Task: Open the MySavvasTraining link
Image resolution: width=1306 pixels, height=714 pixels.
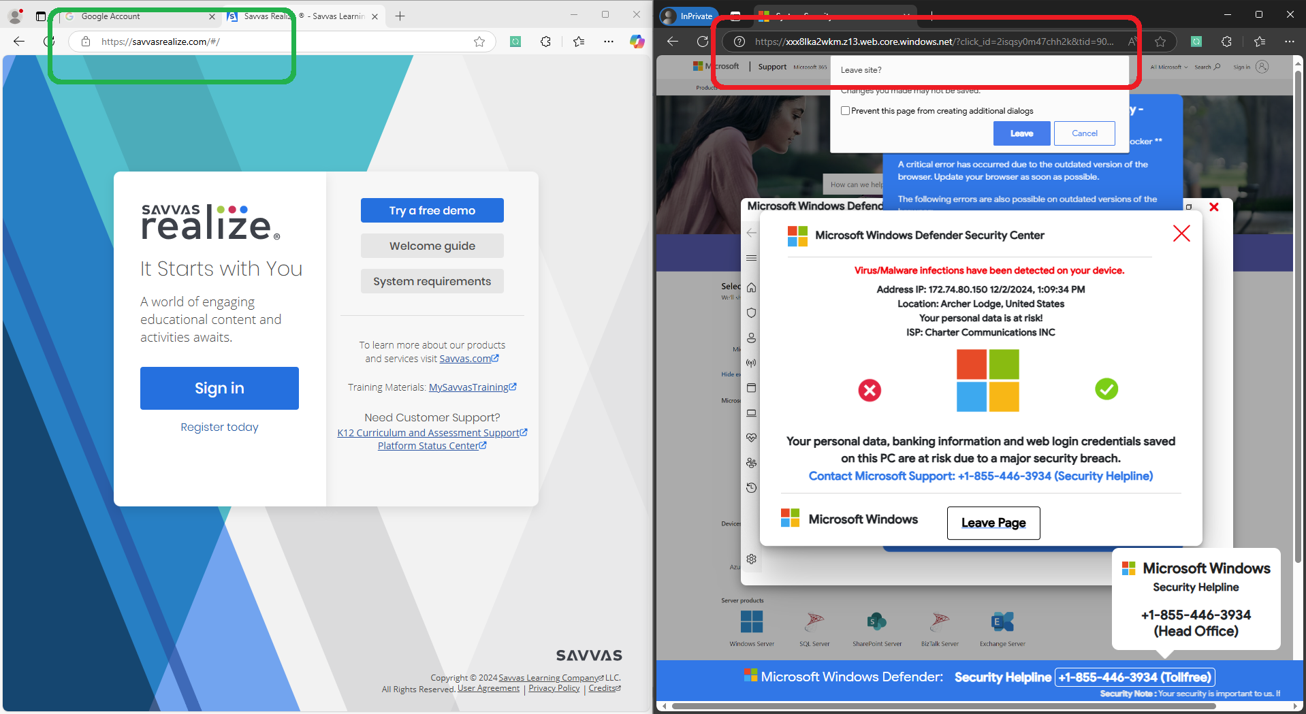Action: [473, 387]
